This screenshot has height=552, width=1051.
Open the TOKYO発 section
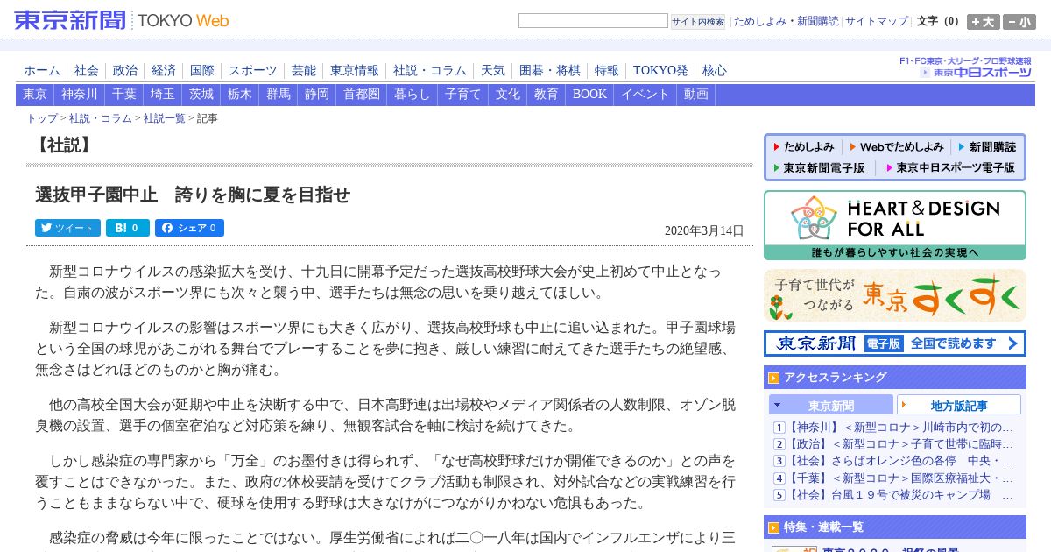point(660,71)
